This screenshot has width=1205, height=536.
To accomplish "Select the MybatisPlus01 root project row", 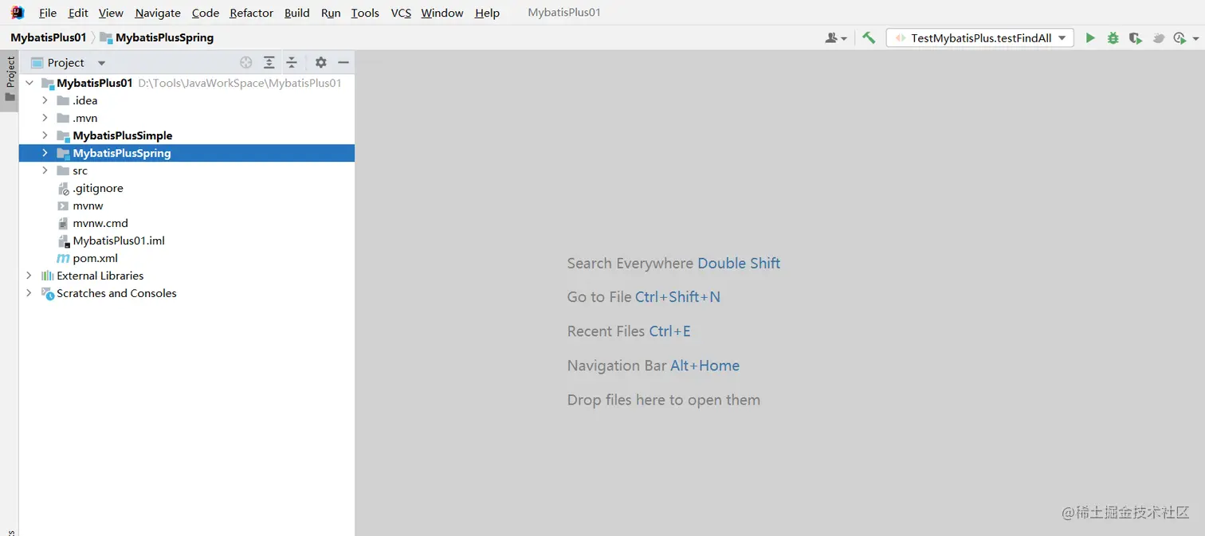I will point(186,83).
